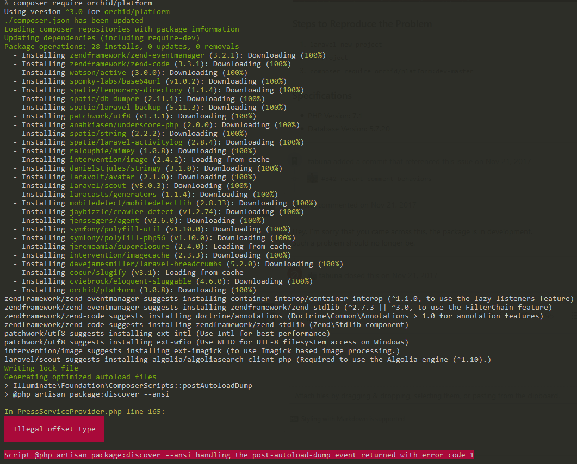The height and width of the screenshot is (464, 577).
Task: Click the jeremeamia/superclosure package name
Action: click(x=120, y=246)
